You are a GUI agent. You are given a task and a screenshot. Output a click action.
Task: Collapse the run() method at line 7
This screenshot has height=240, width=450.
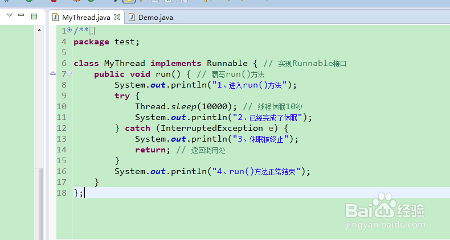[69, 73]
